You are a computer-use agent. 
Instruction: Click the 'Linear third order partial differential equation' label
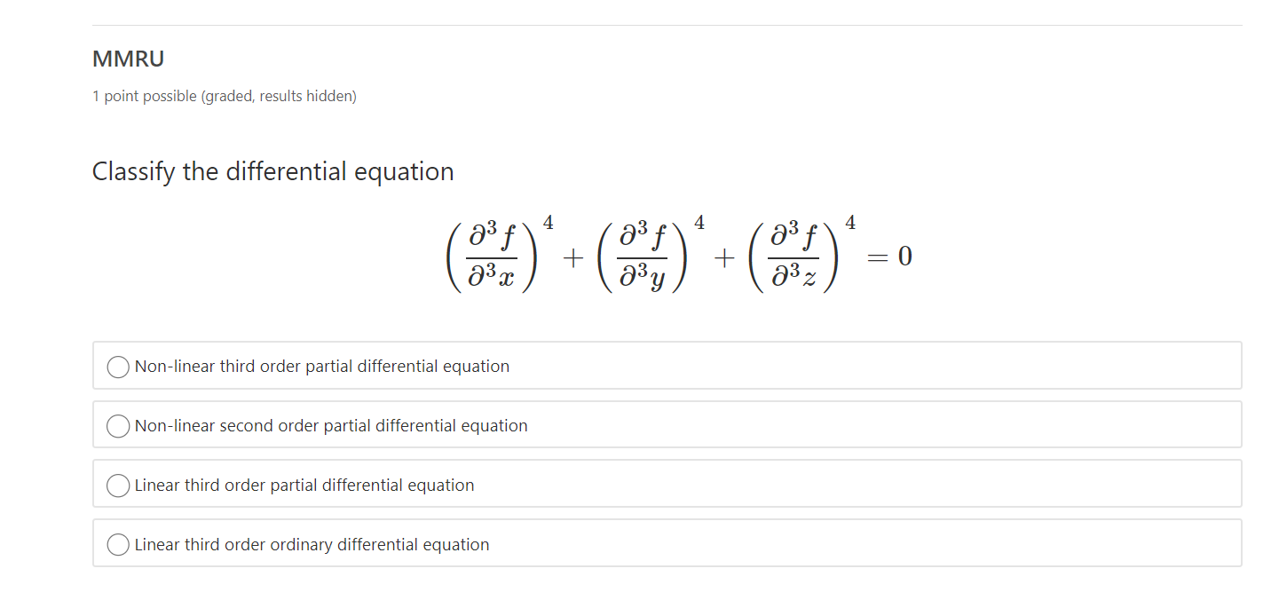(304, 486)
